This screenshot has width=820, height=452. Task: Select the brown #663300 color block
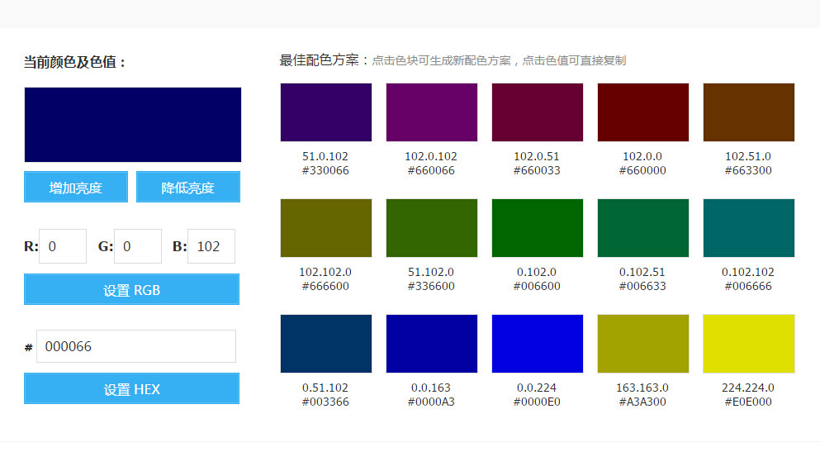[x=749, y=112]
